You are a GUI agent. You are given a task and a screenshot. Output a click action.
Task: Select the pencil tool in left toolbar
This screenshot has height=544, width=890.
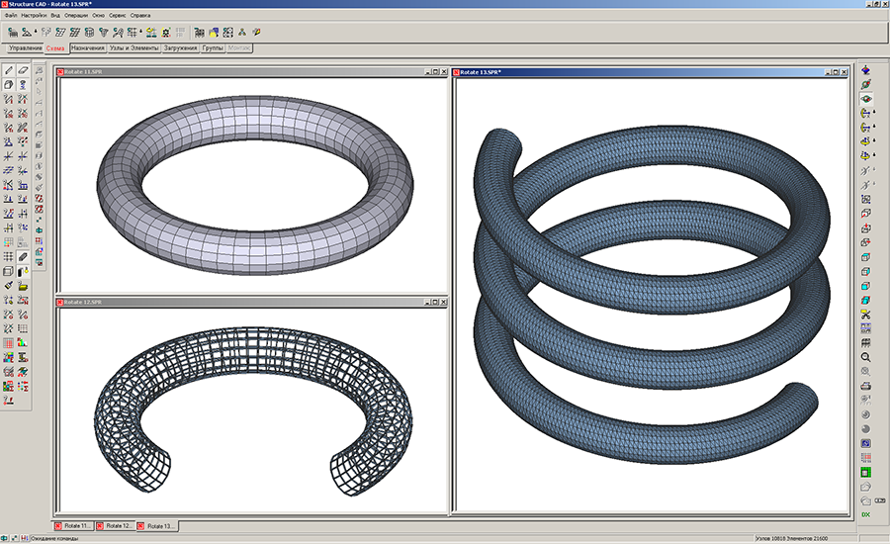pyautogui.click(x=9, y=70)
